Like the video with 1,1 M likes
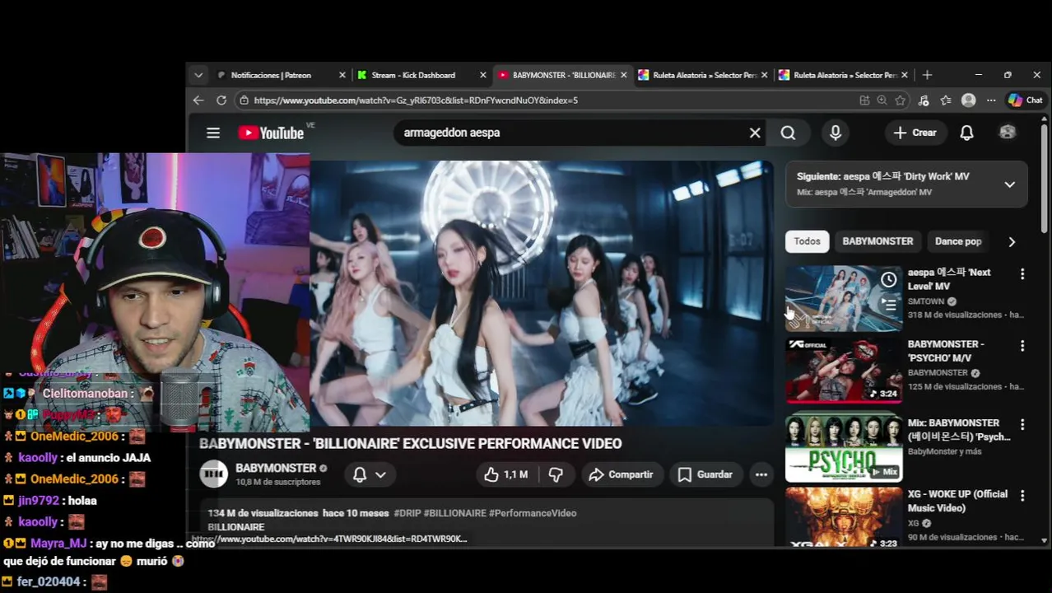Viewport: 1052px width, 593px height. coord(505,474)
